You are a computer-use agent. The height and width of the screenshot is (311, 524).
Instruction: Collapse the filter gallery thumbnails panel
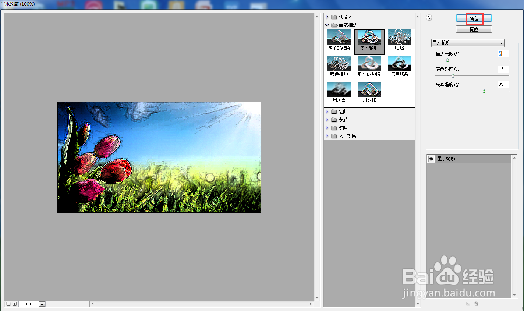coord(429,17)
